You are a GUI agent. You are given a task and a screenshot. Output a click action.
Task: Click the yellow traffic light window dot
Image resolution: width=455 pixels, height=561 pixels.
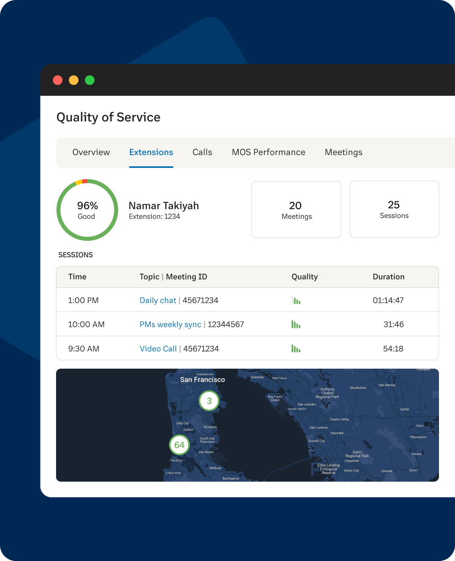[x=74, y=80]
